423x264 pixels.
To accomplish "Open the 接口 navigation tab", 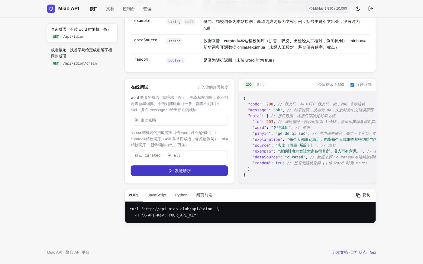I will pyautogui.click(x=94, y=9).
